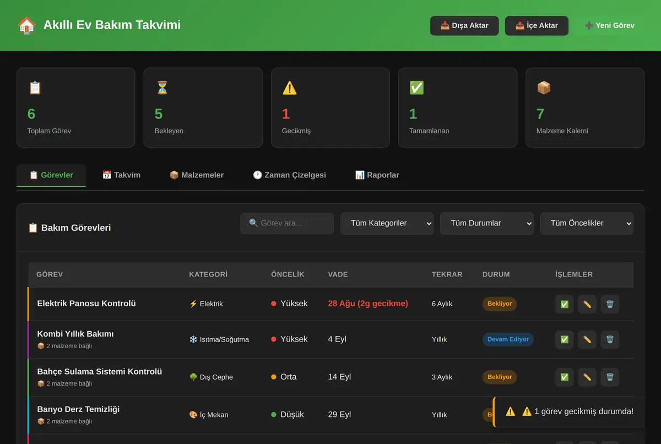Click the hourglass icon on Bekleyen card
This screenshot has width=661, height=444.
[x=162, y=88]
